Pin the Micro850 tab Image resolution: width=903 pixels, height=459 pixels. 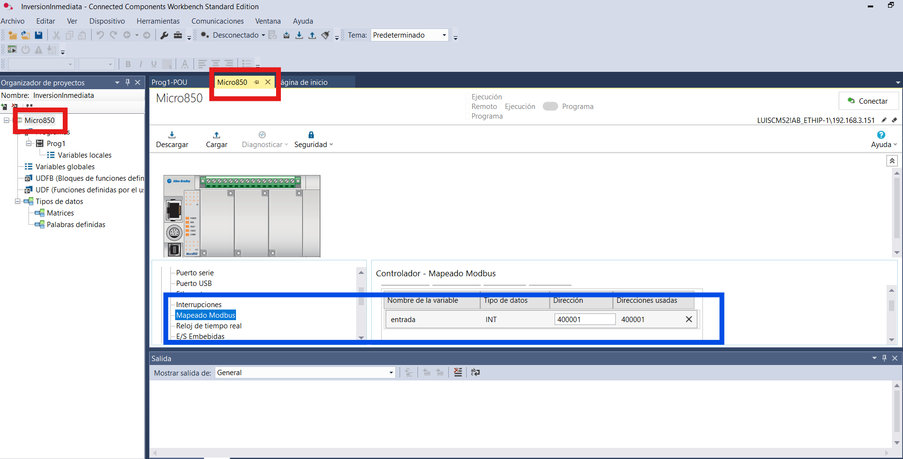256,82
